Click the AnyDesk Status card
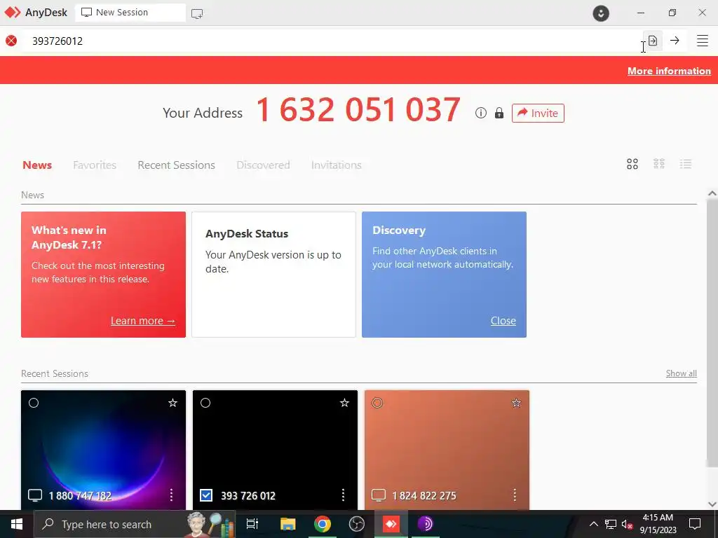Screen dimensions: 718x538 pos(274,275)
